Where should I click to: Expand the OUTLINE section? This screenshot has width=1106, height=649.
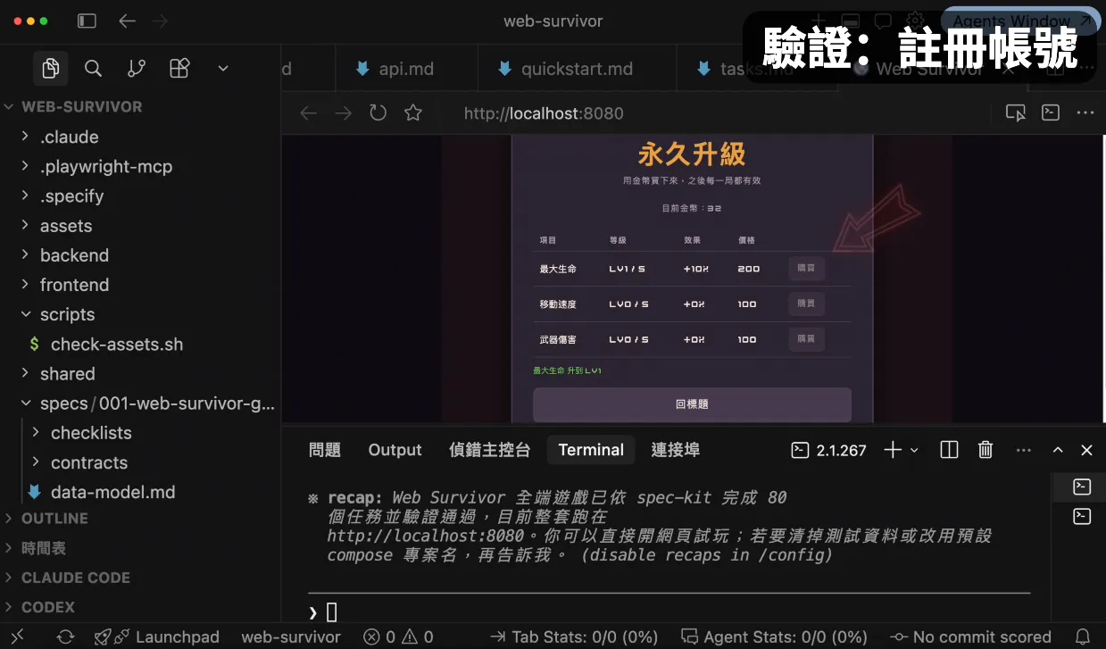140,519
